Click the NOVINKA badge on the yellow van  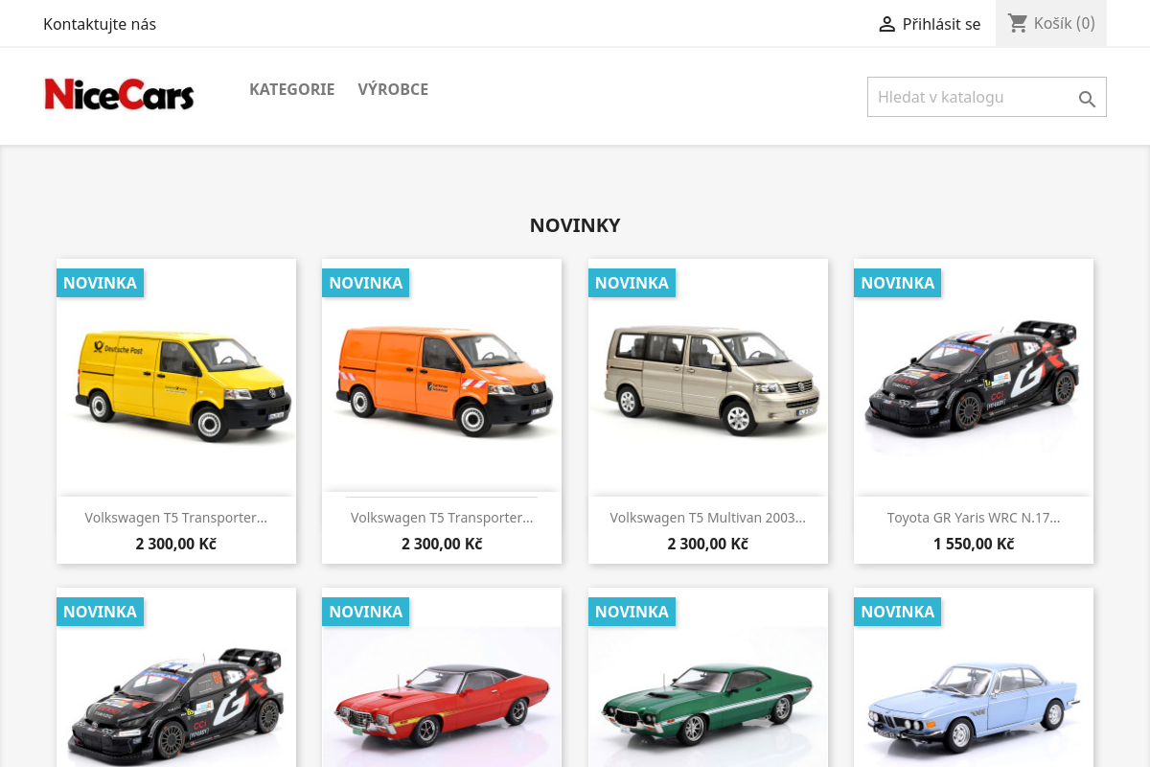tap(100, 283)
